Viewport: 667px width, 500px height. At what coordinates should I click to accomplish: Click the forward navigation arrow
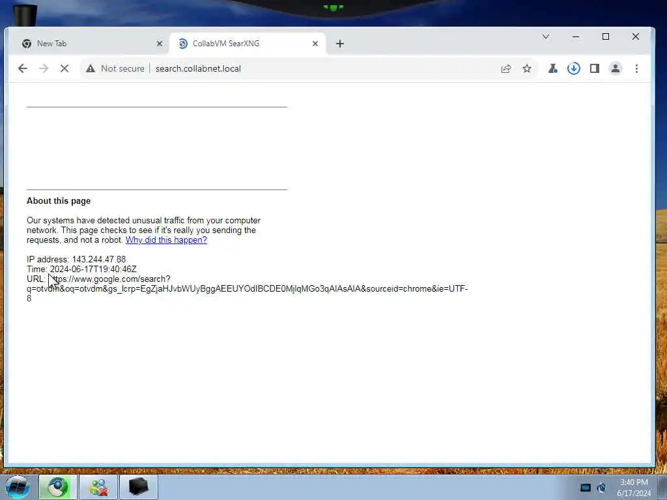pos(44,68)
